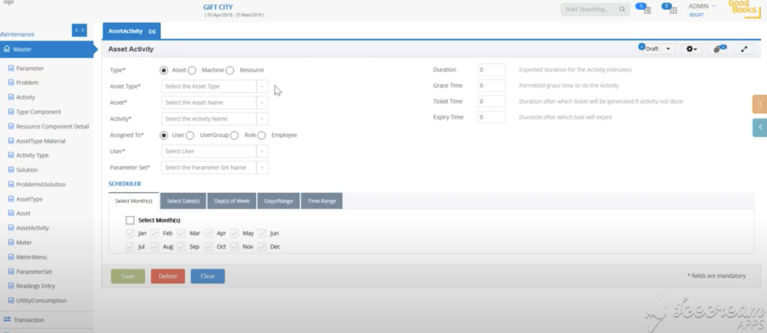Image resolution: width=767 pixels, height=333 pixels.
Task: Click the document icon beside Type Component
Action: click(12, 112)
